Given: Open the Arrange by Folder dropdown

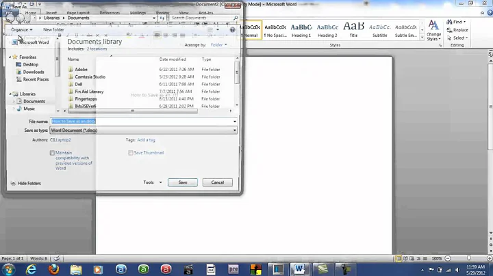Looking at the screenshot, I should pyautogui.click(x=219, y=45).
